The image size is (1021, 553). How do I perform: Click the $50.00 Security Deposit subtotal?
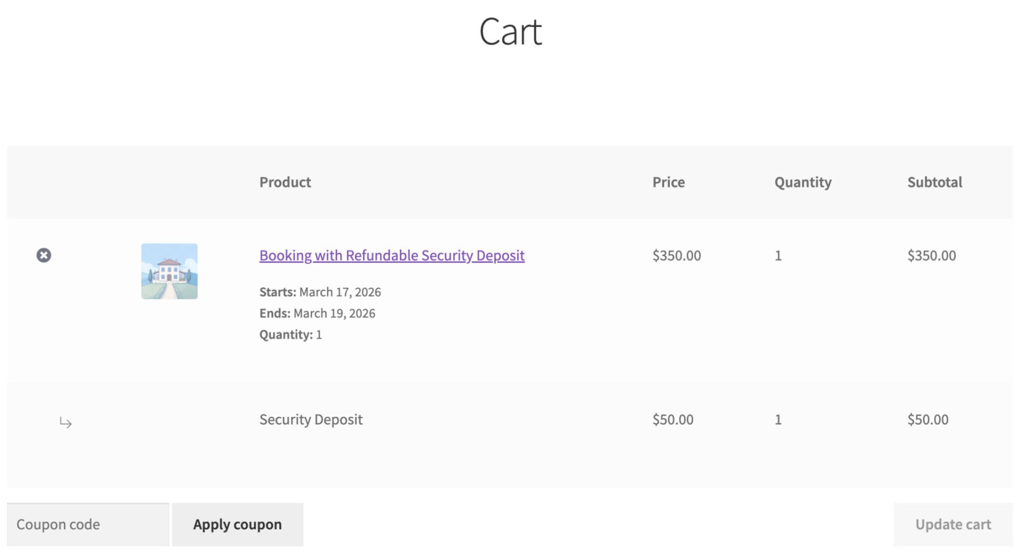pyautogui.click(x=927, y=420)
